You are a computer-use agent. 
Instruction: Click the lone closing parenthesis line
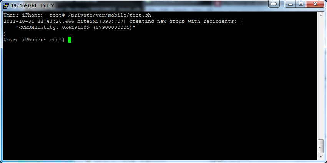5,33
